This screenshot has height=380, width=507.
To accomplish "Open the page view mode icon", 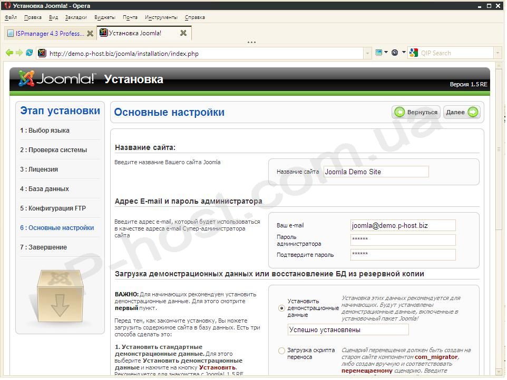I will coord(378,52).
